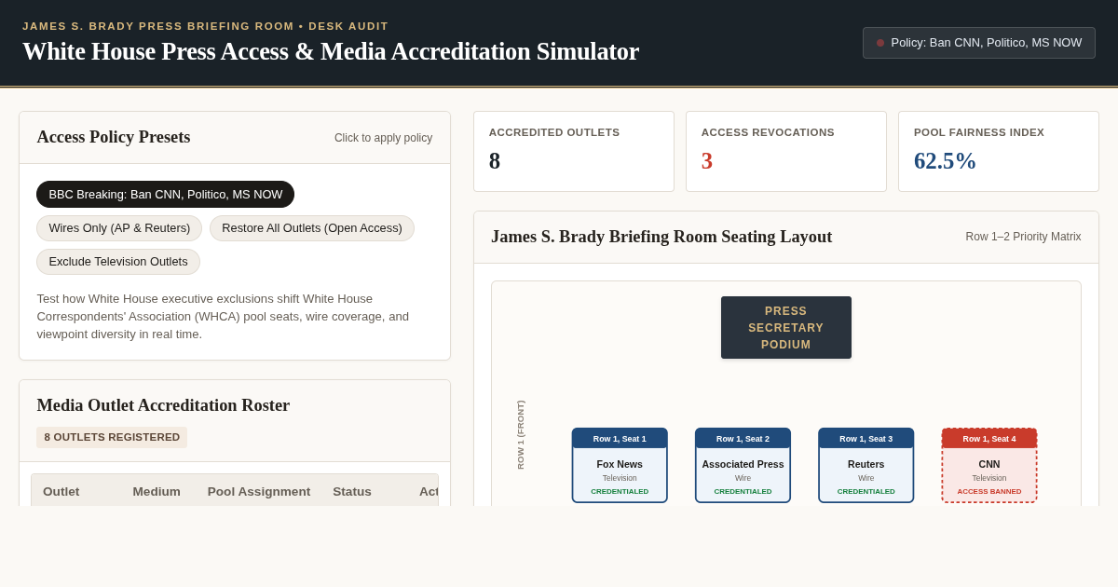Click the Access Policy Presets heading

coord(114,137)
